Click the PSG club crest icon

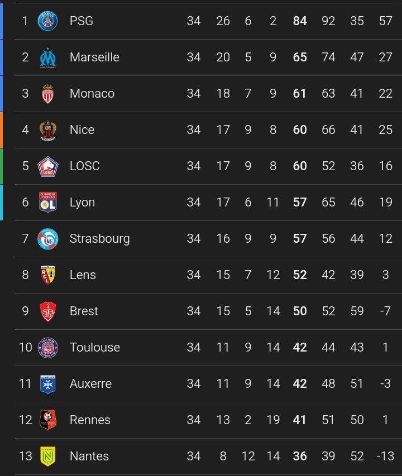(x=47, y=21)
